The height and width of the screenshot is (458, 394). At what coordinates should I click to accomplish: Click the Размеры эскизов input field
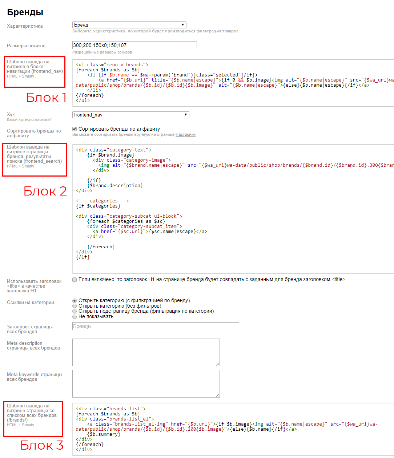[x=134, y=45]
